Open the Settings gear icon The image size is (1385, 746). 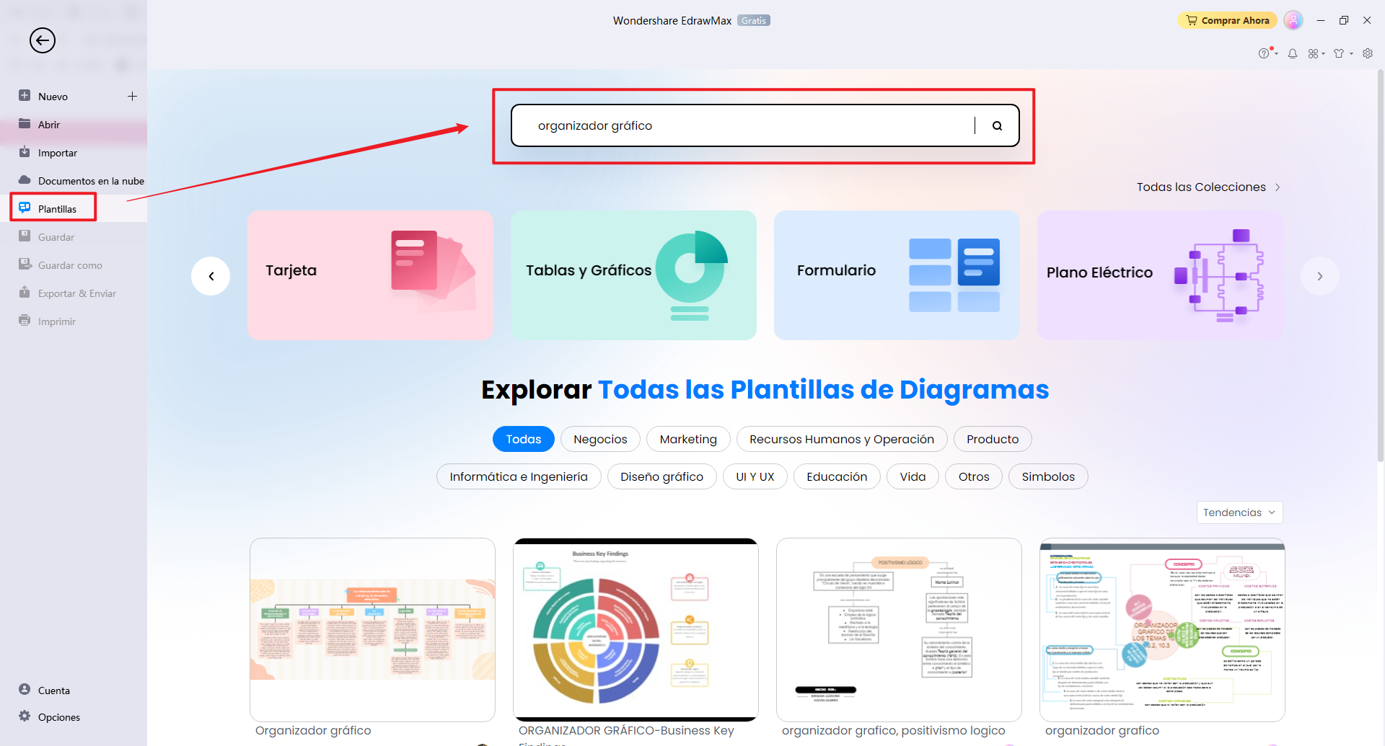tap(1368, 53)
